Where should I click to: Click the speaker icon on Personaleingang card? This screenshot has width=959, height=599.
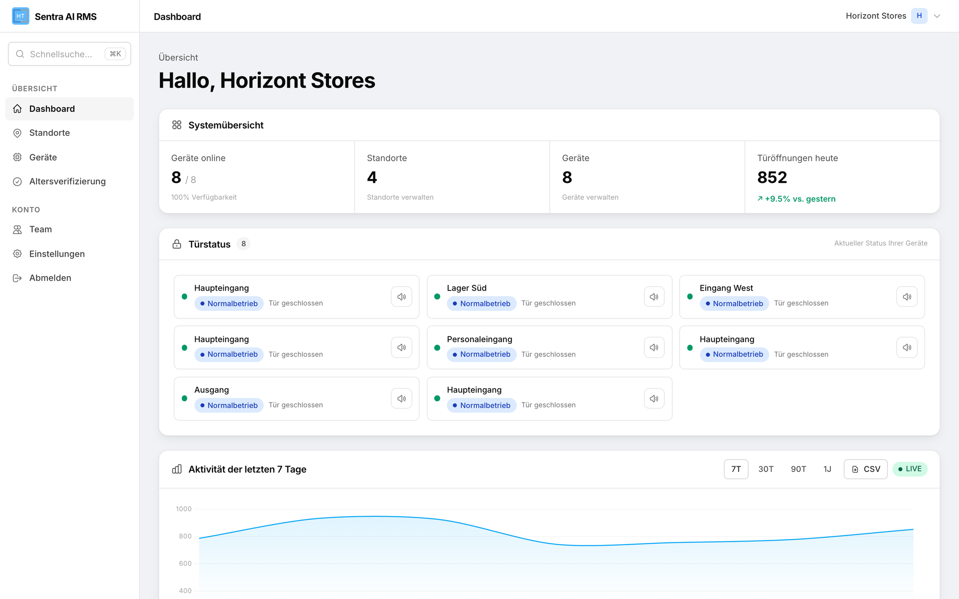[x=654, y=347]
